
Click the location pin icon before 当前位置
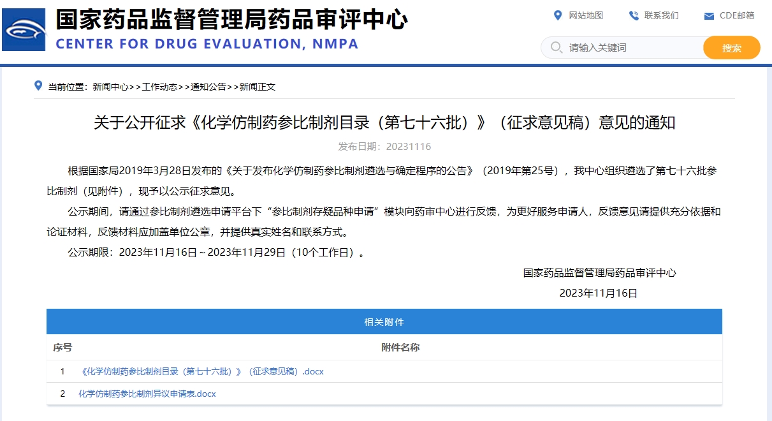point(38,86)
